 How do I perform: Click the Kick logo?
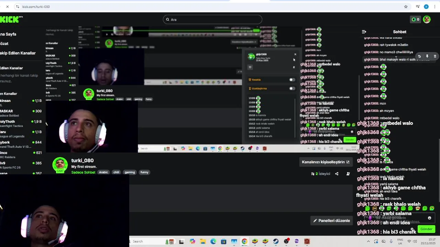click(10, 19)
